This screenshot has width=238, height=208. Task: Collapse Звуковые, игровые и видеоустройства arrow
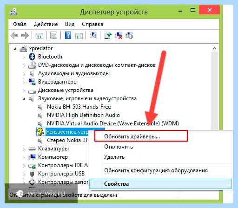click(x=24, y=99)
